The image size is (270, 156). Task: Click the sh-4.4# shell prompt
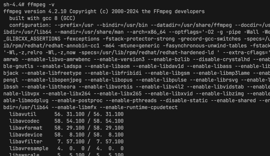point(14,5)
